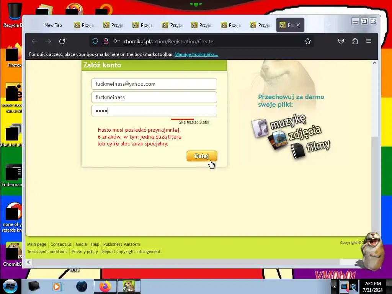392x294 pixels.
Task: Open the Privacy policy link
Action: pos(85,252)
